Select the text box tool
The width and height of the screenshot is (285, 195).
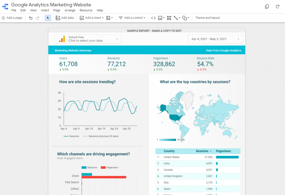(x=169, y=18)
